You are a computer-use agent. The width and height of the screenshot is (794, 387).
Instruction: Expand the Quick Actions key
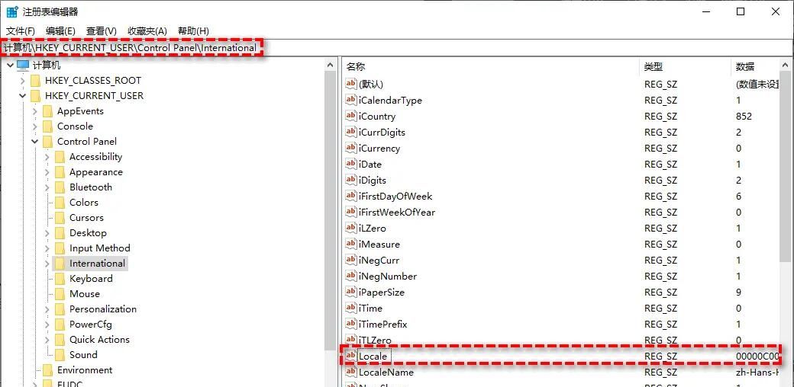pyautogui.click(x=47, y=340)
